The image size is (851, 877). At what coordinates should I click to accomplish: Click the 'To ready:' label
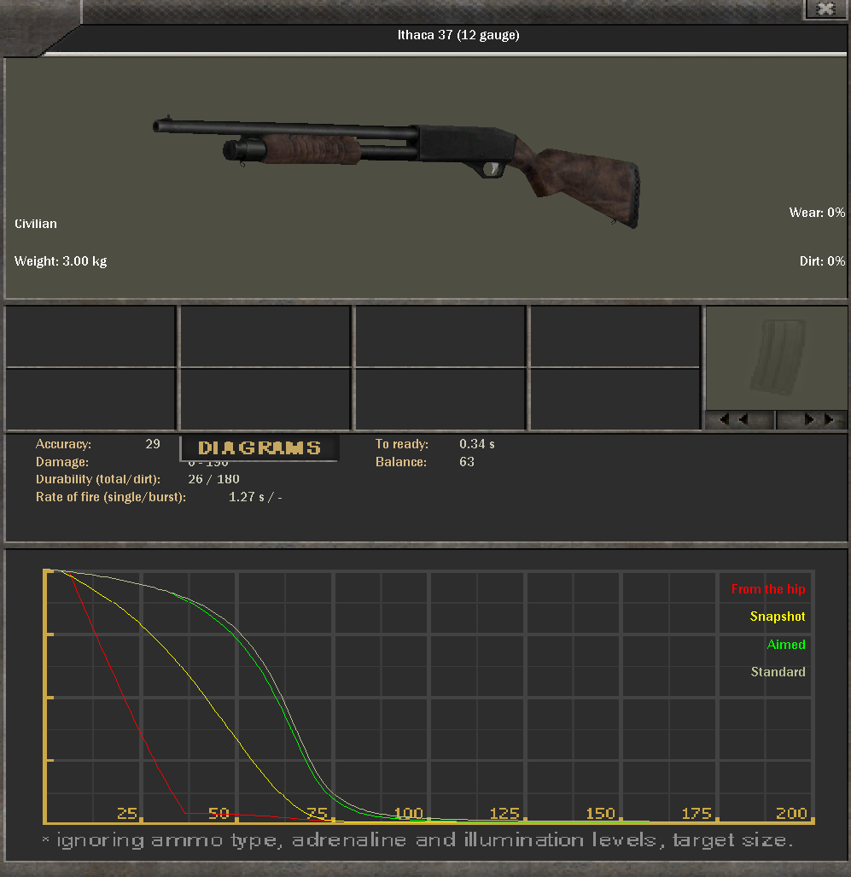[x=402, y=444]
